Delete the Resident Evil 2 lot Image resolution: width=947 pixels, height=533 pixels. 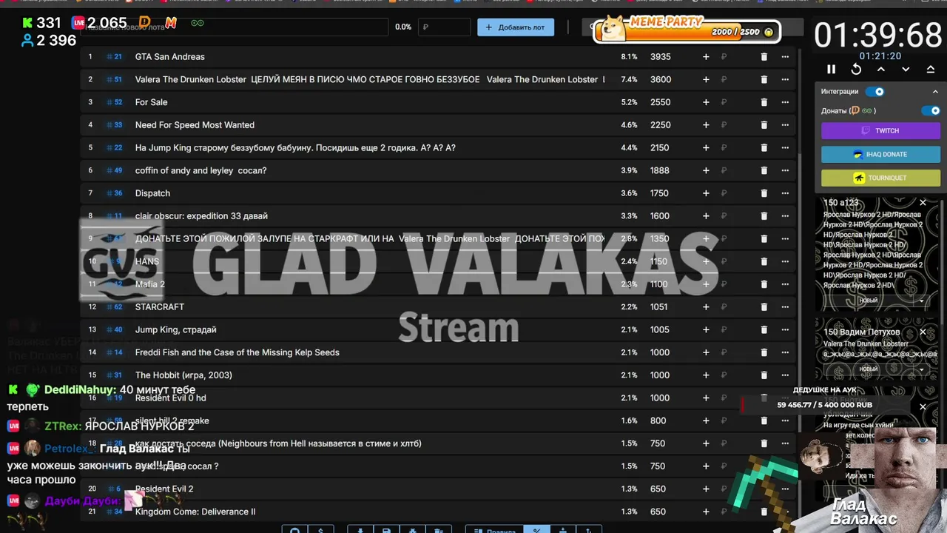764,489
